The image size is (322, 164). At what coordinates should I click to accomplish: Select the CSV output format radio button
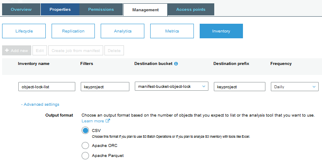(x=85, y=131)
